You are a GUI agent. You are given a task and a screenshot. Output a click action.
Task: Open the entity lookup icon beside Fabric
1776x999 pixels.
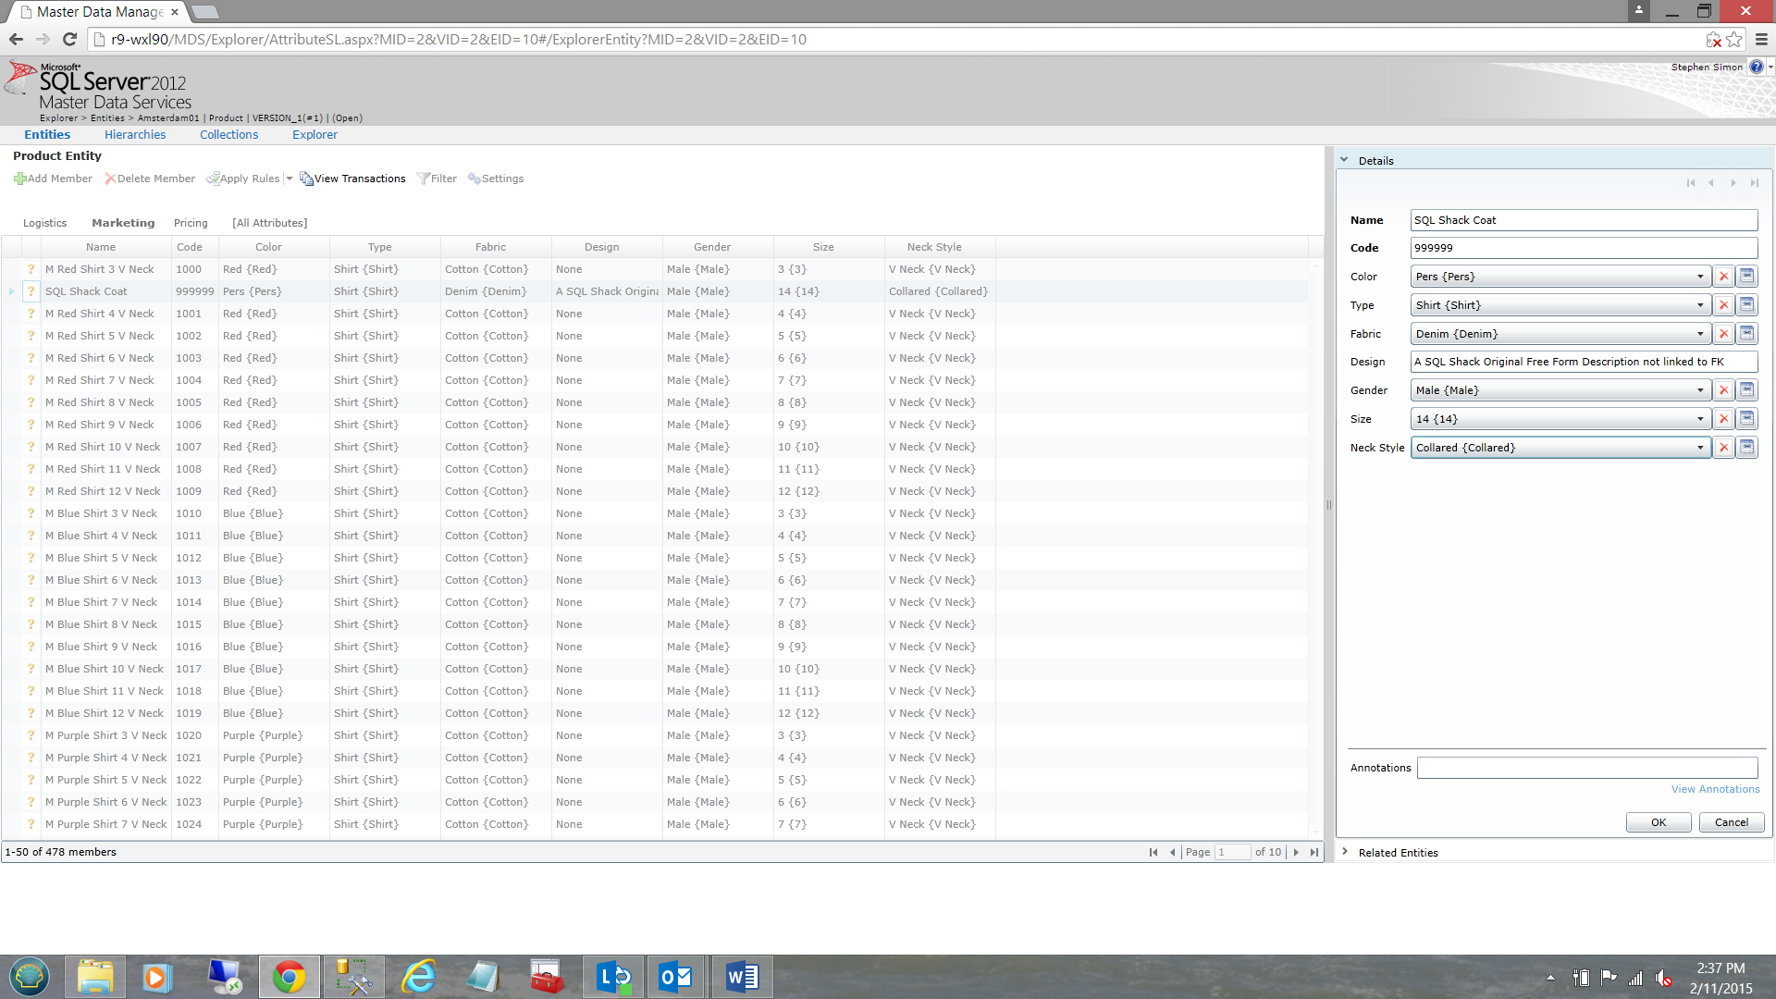click(1746, 334)
